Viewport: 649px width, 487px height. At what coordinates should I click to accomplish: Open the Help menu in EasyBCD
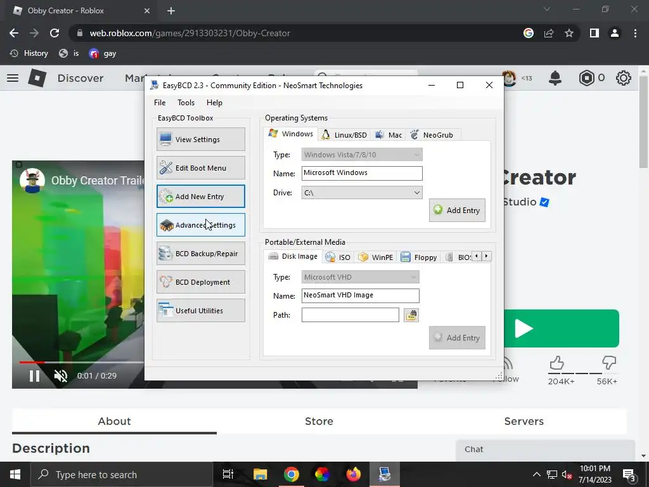[214, 103]
